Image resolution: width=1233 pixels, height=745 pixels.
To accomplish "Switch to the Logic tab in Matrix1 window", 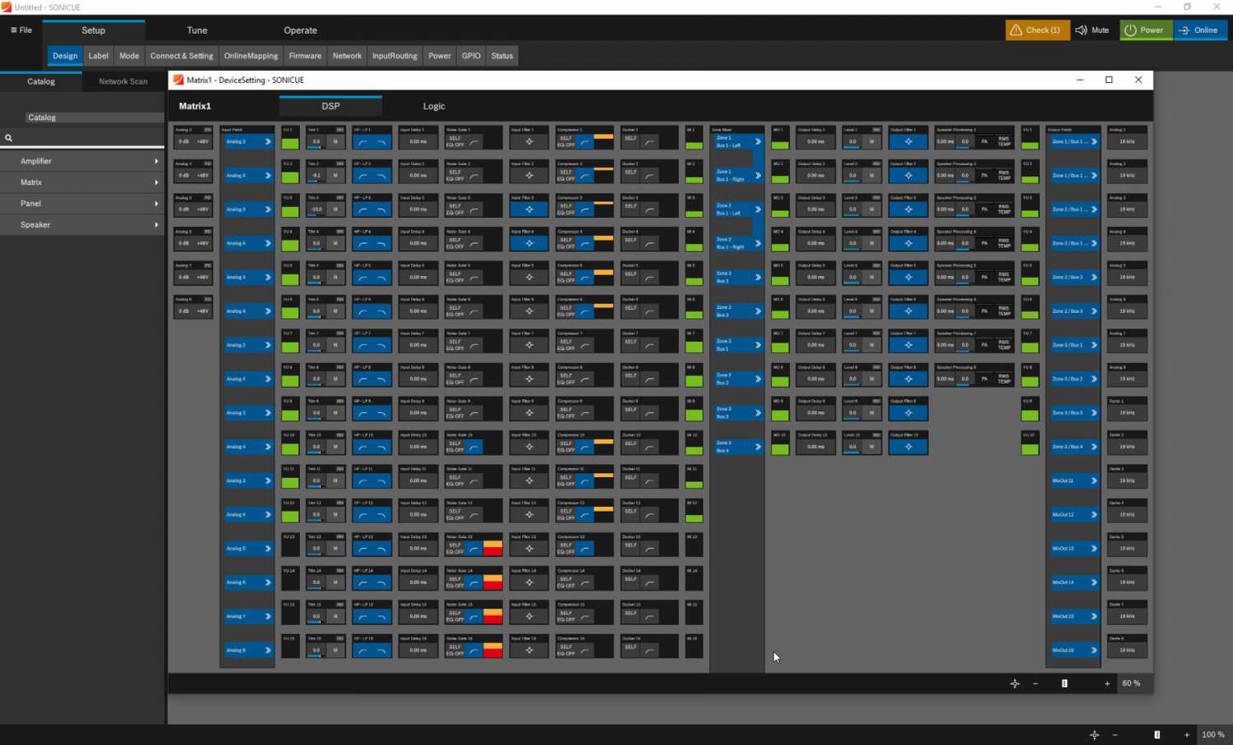I will click(x=434, y=106).
